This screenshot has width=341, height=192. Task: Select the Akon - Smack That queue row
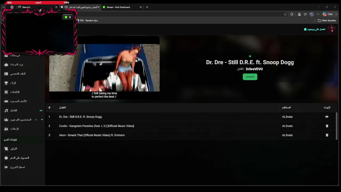(191, 135)
